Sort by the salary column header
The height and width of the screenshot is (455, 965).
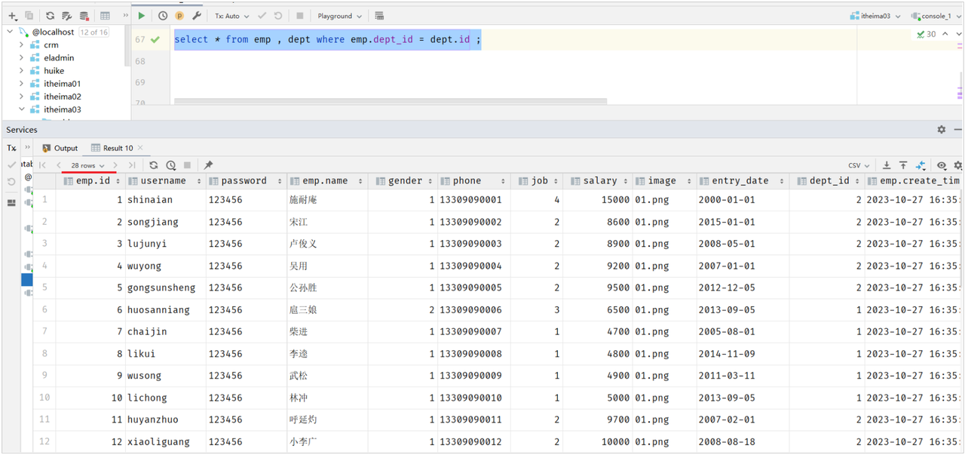point(598,181)
